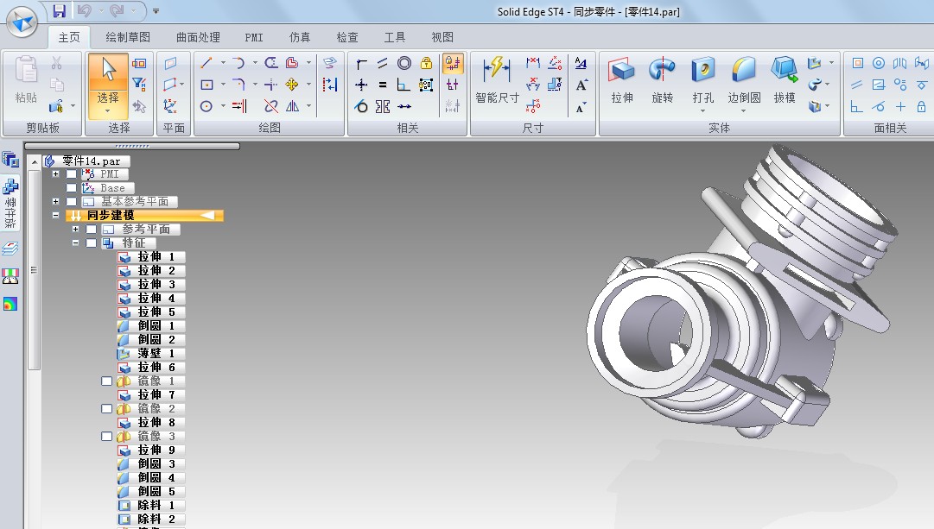Viewport: 934px width, 529px height.
Task: Switch to the 主页 tab
Action: coord(69,37)
